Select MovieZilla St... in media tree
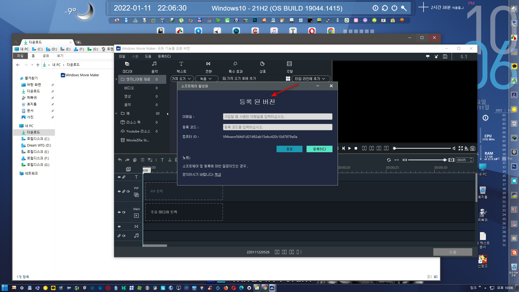The image size is (519, 292). coord(138,140)
